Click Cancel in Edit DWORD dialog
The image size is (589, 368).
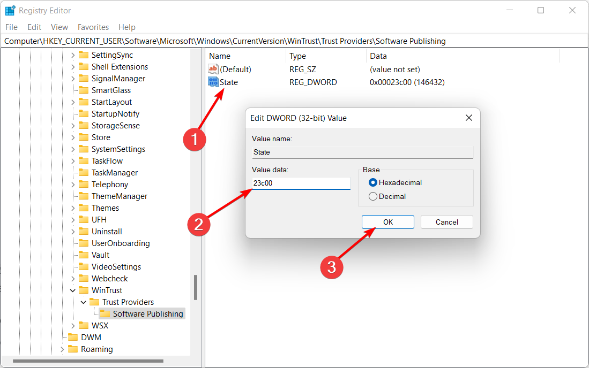(x=446, y=222)
